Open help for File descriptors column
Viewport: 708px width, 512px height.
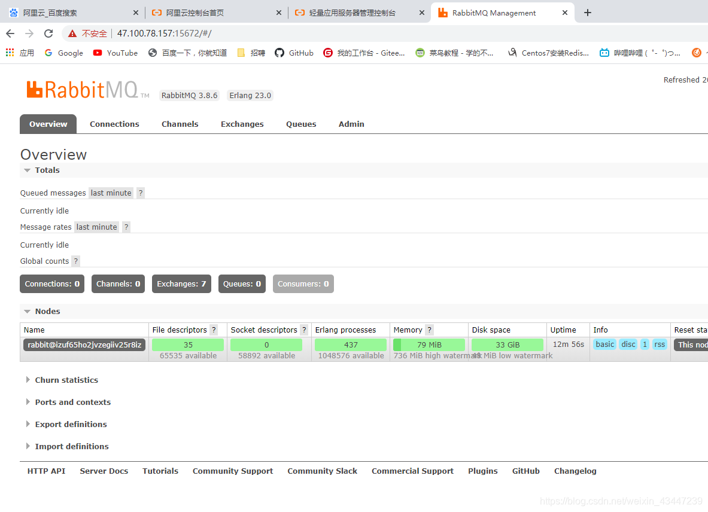click(x=214, y=330)
